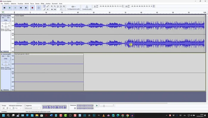
Task: Click the recording meter microphone icon
Action: [x=95, y=6]
